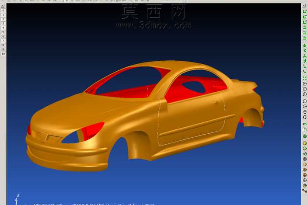
Task: Toggle level 7 button
Action: (3, 41)
